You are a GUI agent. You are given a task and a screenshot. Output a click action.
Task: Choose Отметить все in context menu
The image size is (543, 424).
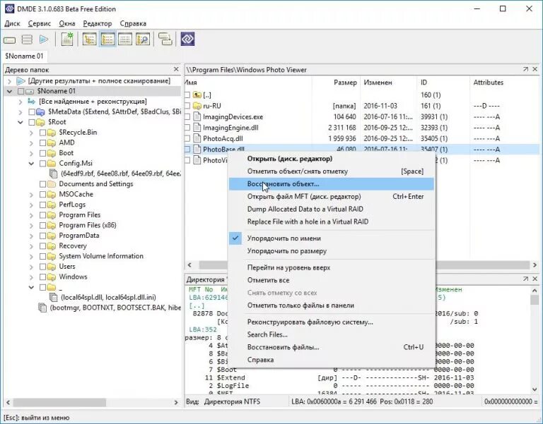332,280
